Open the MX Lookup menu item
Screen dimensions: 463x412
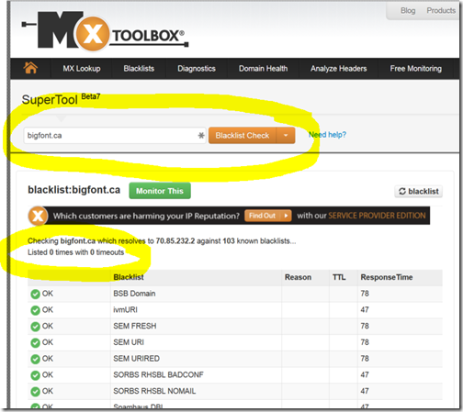tap(82, 69)
